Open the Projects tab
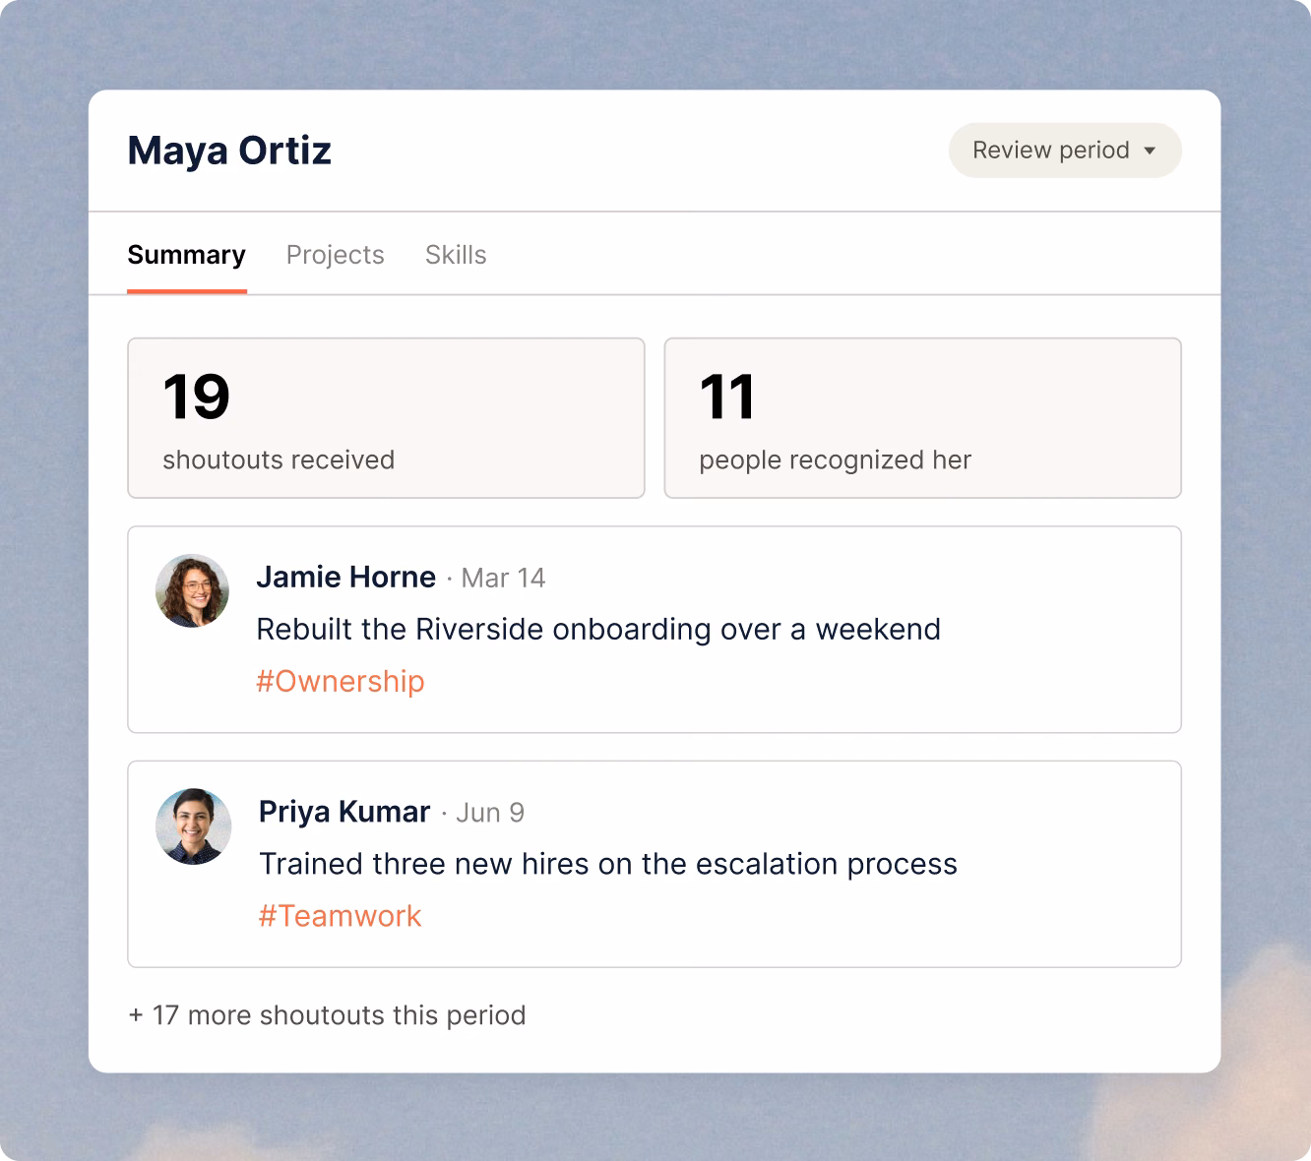The width and height of the screenshot is (1311, 1161). pyautogui.click(x=336, y=255)
